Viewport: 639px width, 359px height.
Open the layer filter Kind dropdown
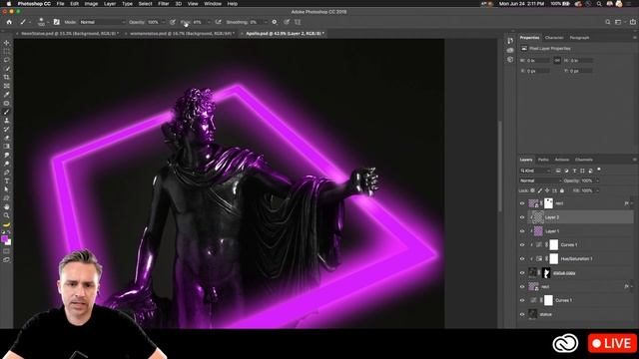tap(535, 171)
